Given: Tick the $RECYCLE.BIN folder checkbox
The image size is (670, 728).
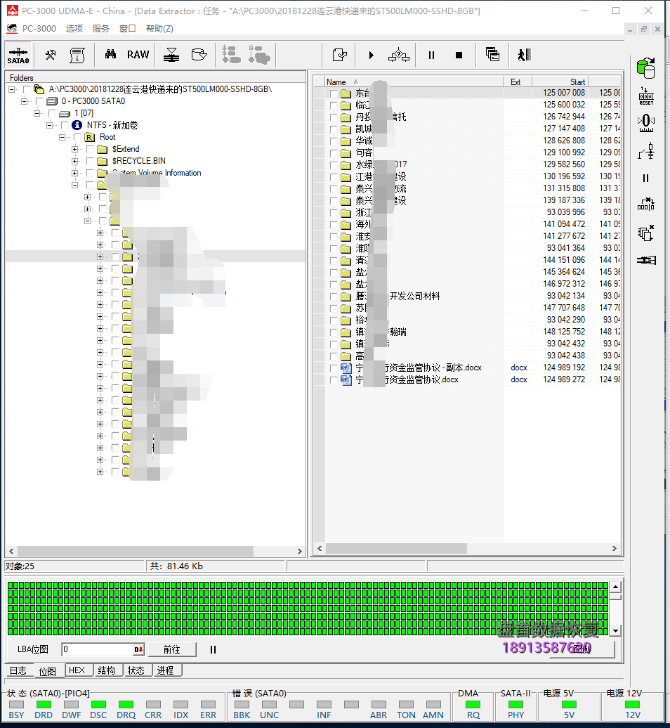Looking at the screenshot, I should tap(90, 161).
